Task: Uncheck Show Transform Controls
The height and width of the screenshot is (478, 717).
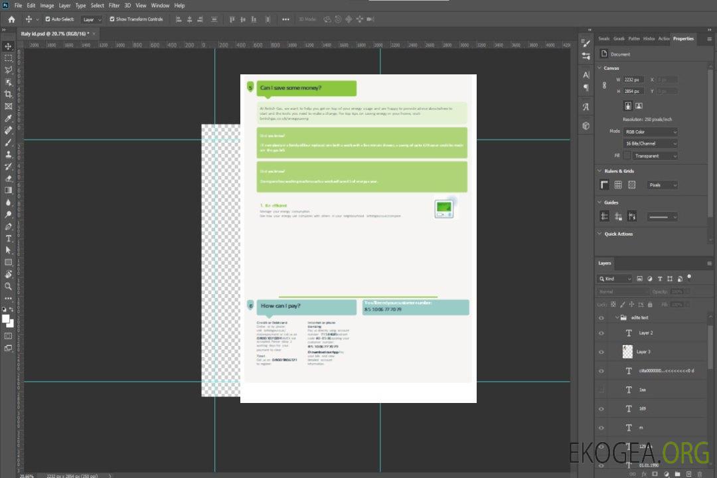Action: coord(112,19)
